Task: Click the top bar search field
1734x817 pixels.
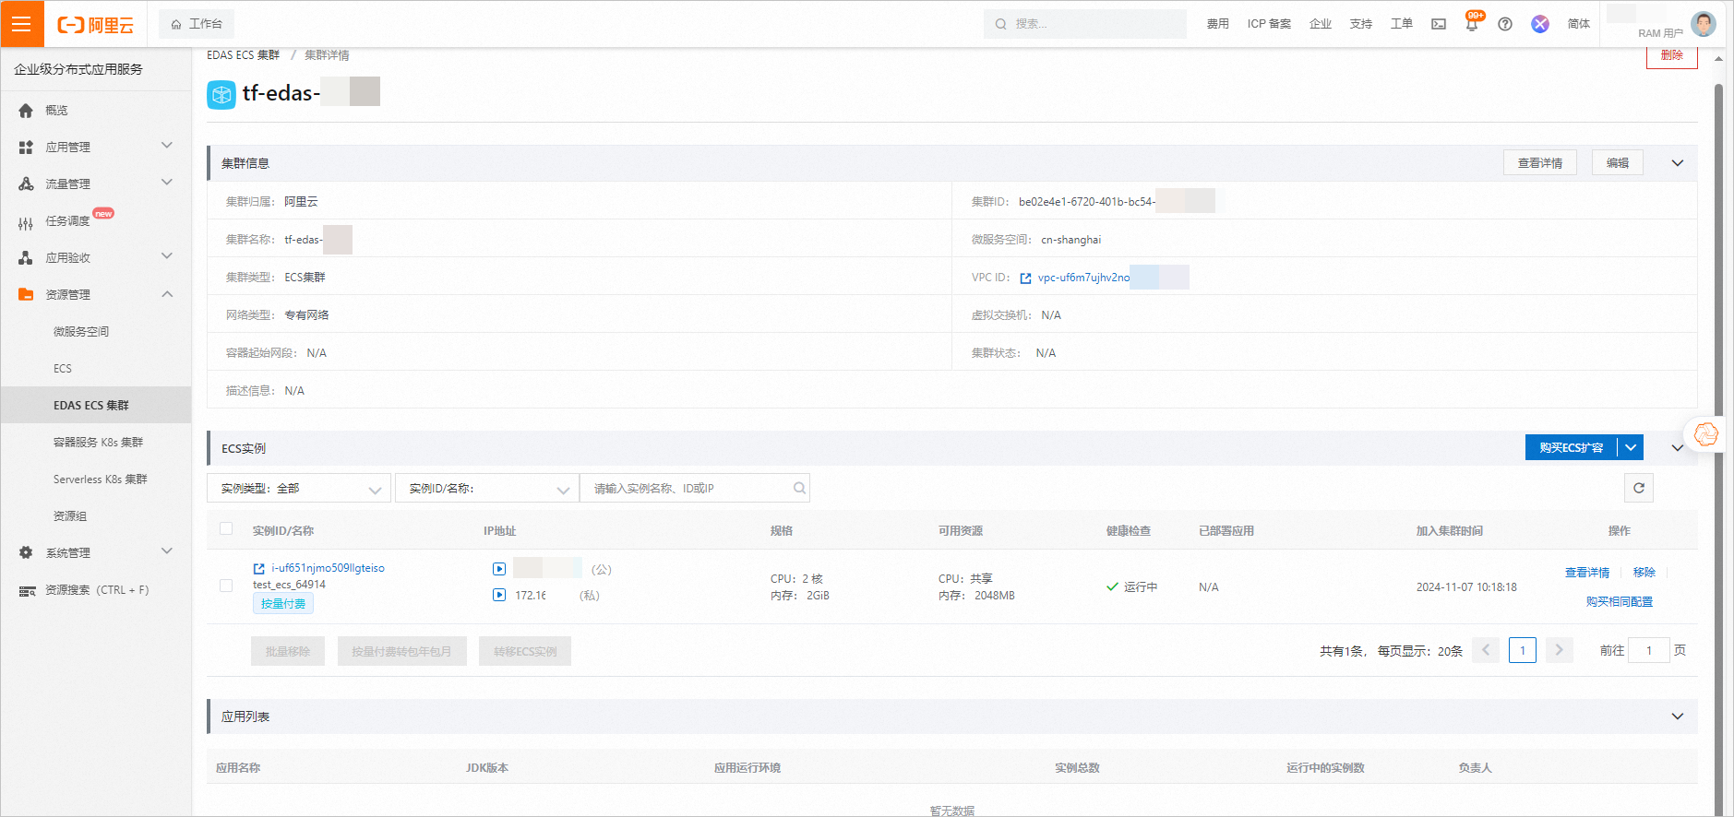Action: [1085, 24]
